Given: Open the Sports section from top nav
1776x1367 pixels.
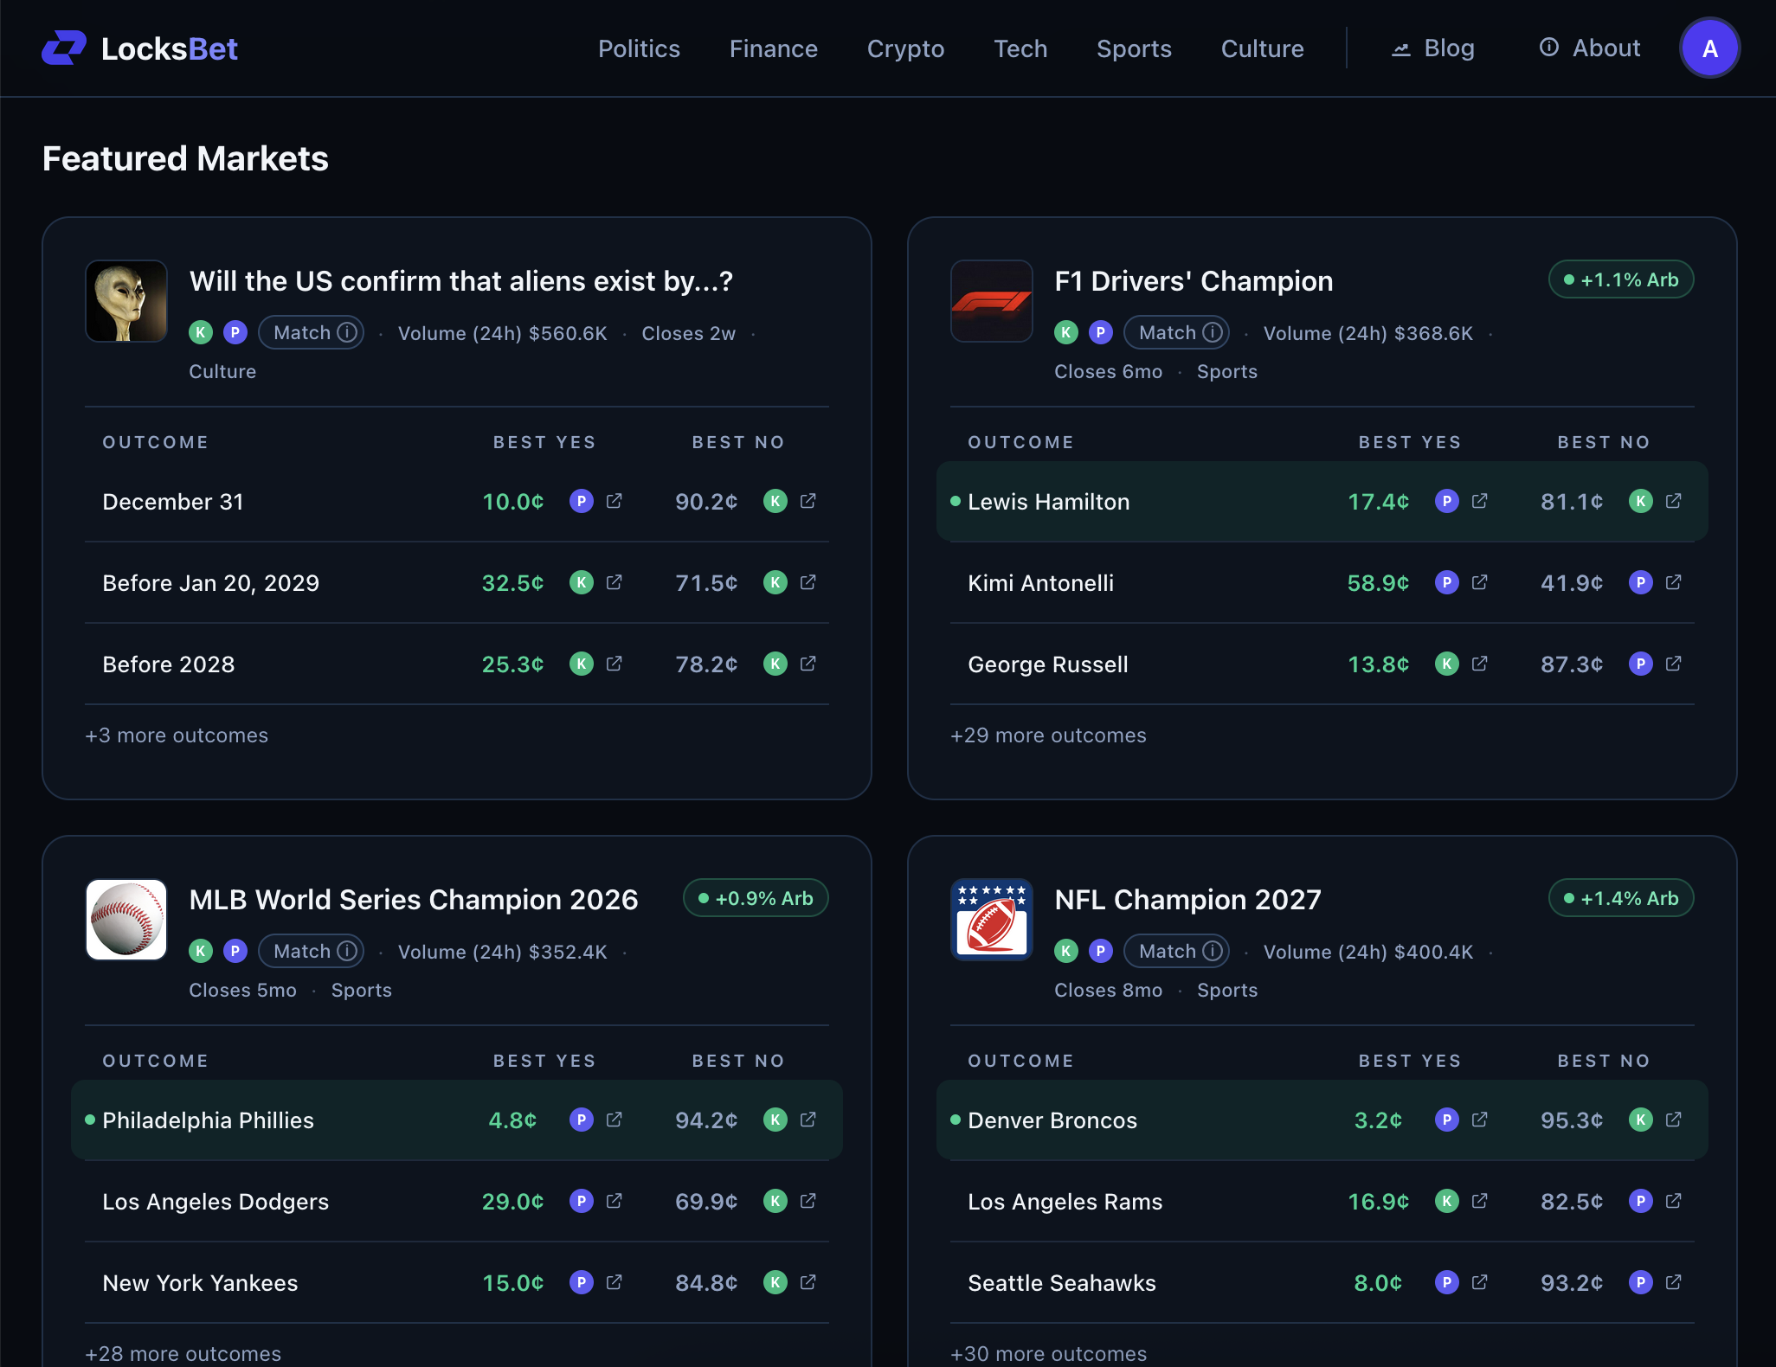Looking at the screenshot, I should coord(1134,48).
